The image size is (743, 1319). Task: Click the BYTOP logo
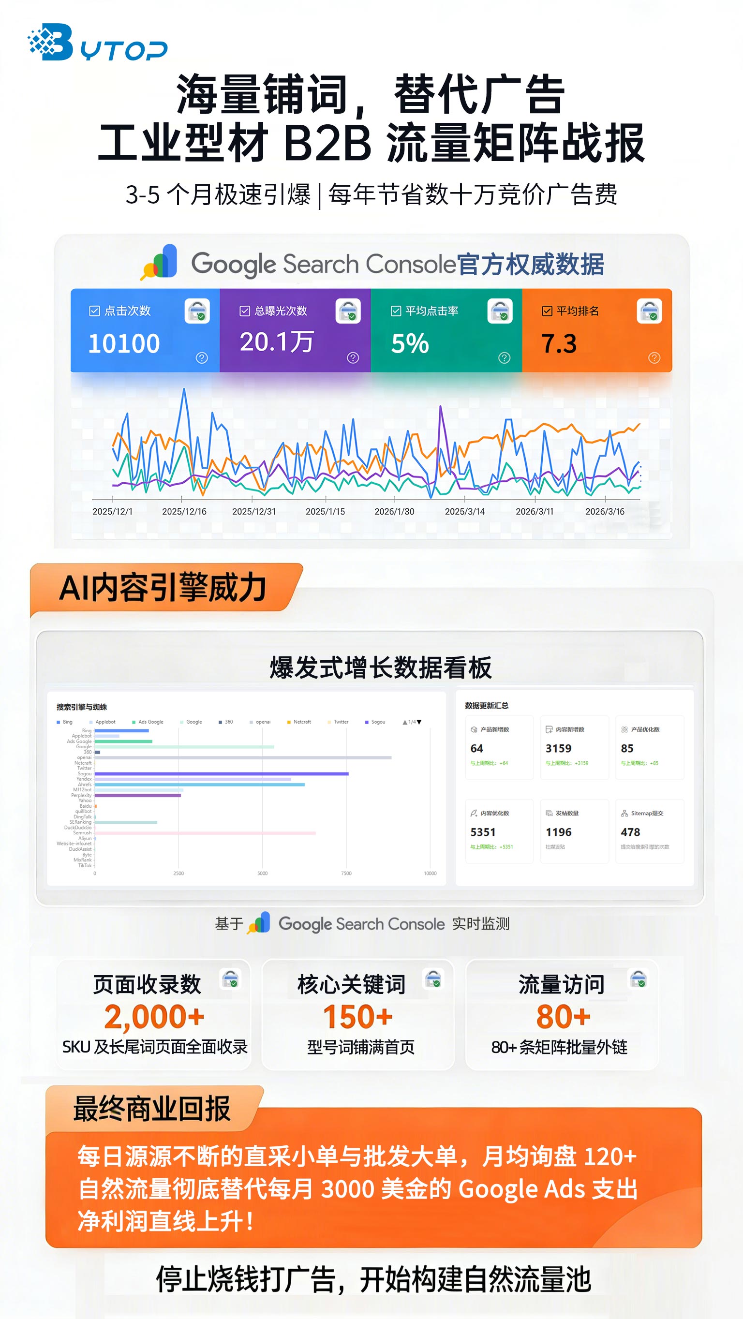[x=97, y=42]
